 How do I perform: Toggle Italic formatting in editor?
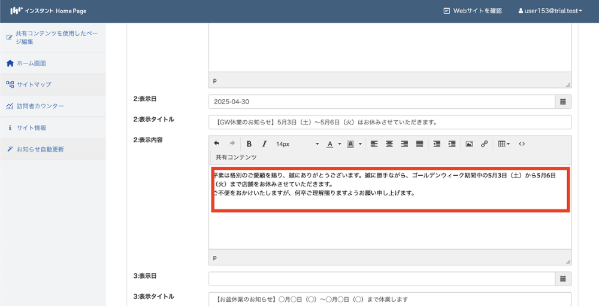[264, 144]
